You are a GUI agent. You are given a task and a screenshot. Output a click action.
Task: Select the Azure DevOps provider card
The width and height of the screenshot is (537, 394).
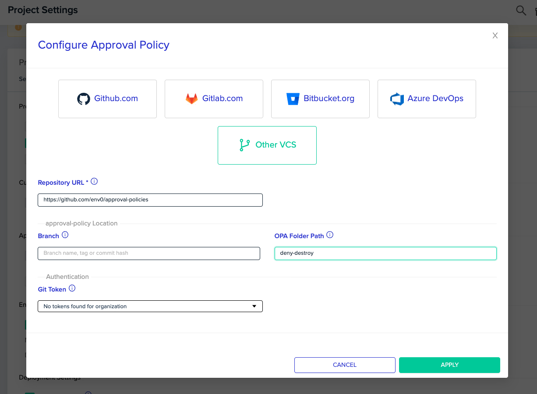click(427, 99)
